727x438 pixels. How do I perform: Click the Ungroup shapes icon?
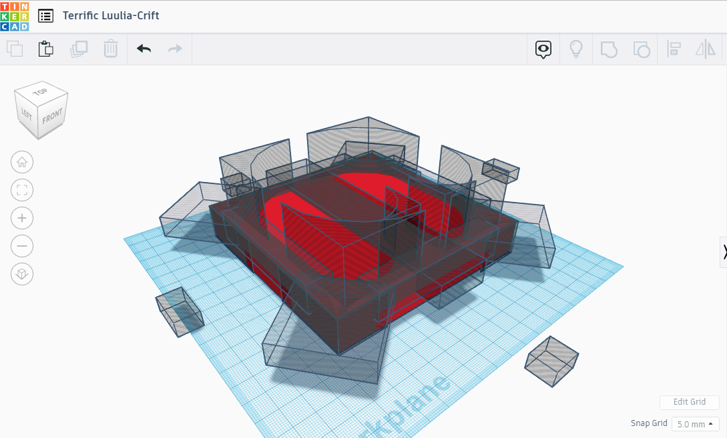[642, 49]
